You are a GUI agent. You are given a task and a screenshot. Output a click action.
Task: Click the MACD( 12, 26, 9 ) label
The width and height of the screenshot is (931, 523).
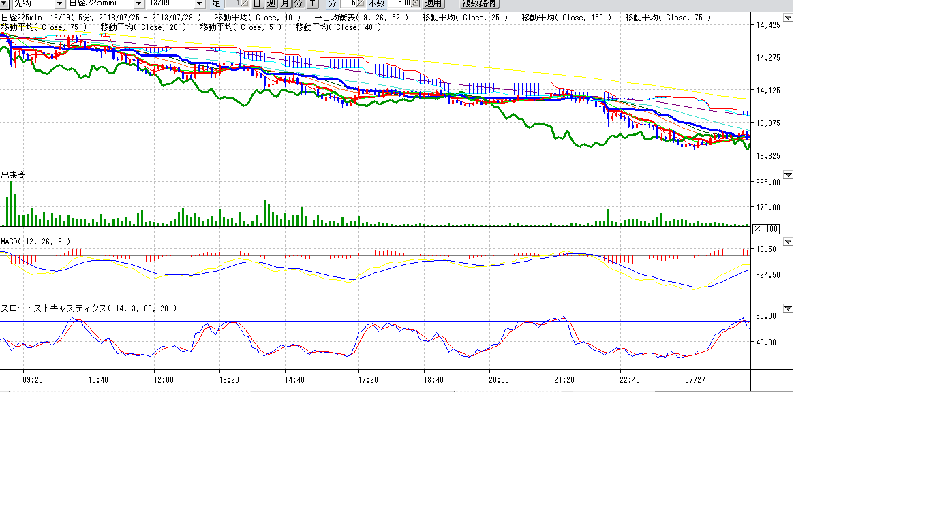pos(35,242)
